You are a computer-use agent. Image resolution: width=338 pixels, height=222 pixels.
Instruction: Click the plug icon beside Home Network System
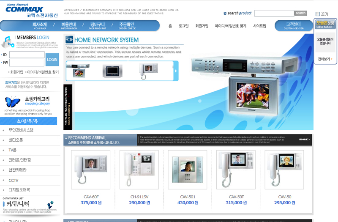click(x=70, y=40)
